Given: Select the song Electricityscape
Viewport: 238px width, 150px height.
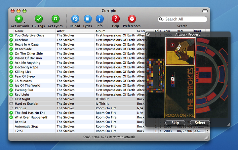Looking at the screenshot, I should [x=26, y=67].
